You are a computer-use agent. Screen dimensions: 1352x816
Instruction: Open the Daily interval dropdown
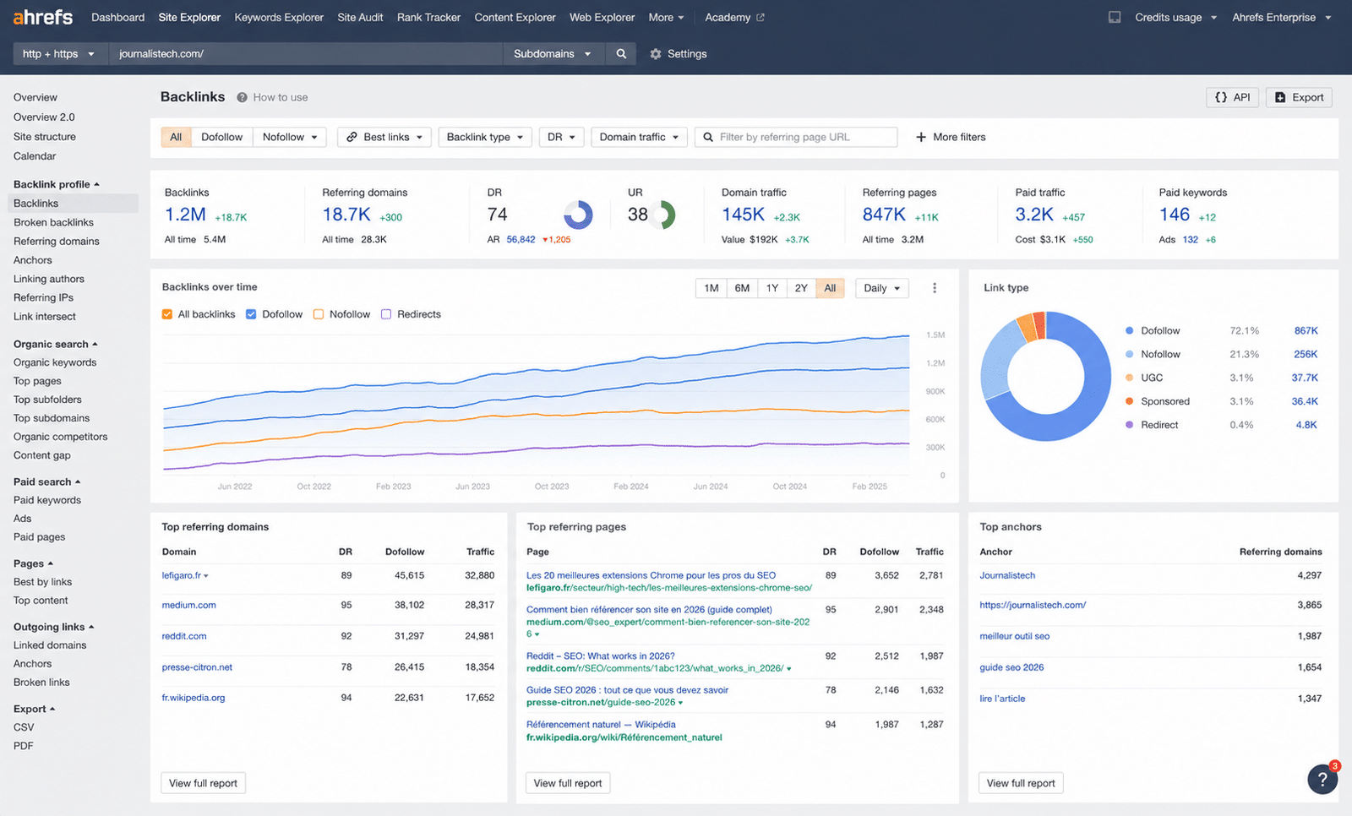(x=881, y=288)
